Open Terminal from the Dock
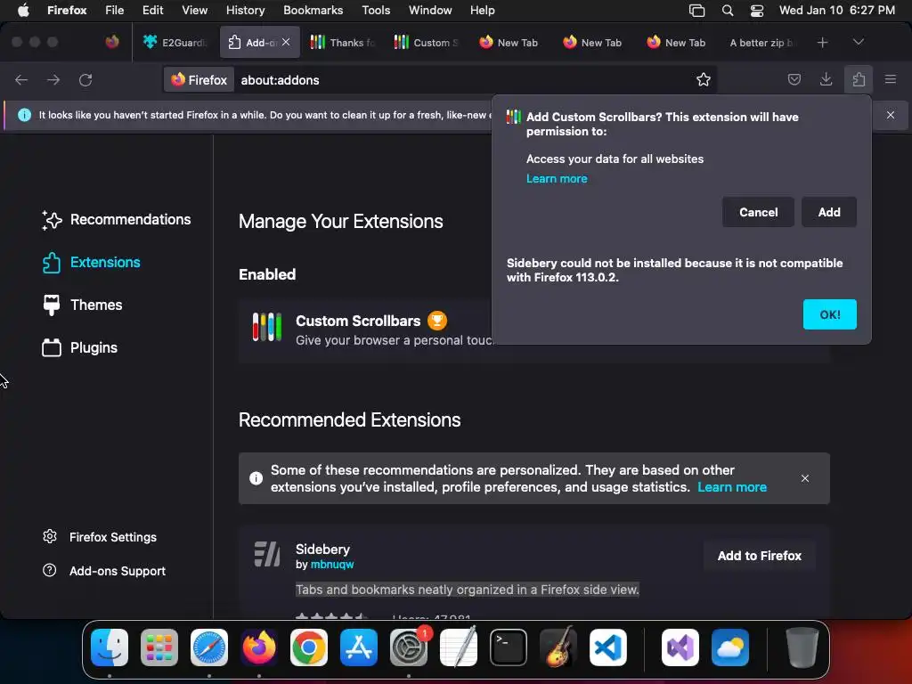This screenshot has height=684, width=912. (509, 647)
